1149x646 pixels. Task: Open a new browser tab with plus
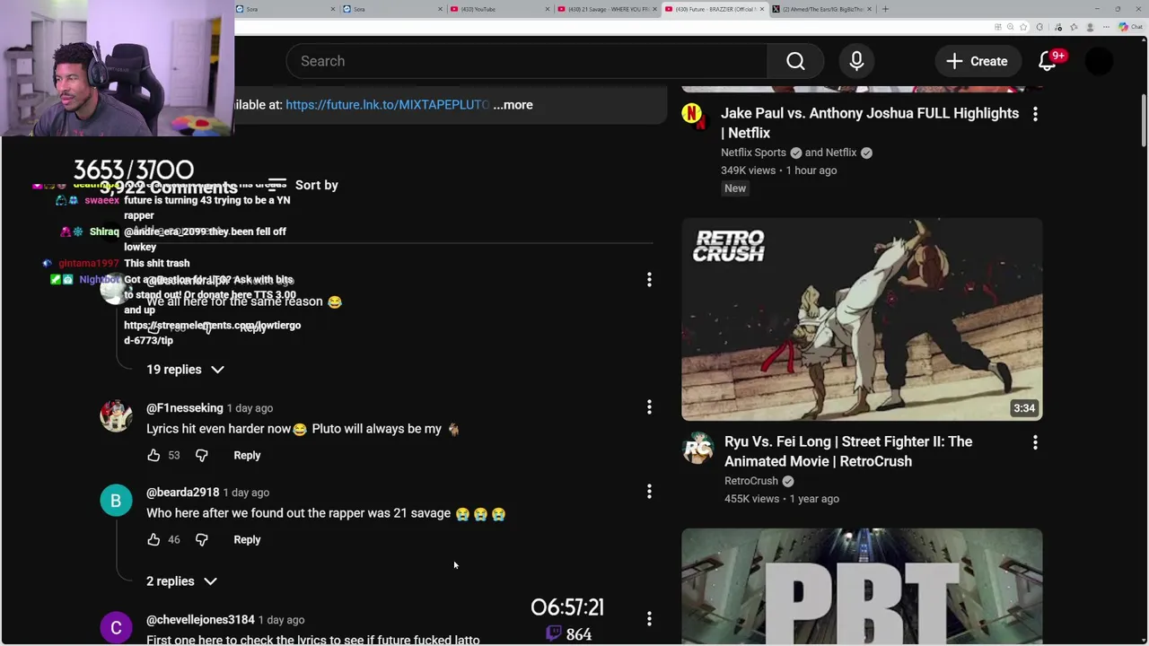[x=885, y=9]
